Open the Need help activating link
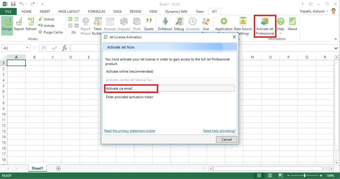The image size is (340, 179). 219,131
